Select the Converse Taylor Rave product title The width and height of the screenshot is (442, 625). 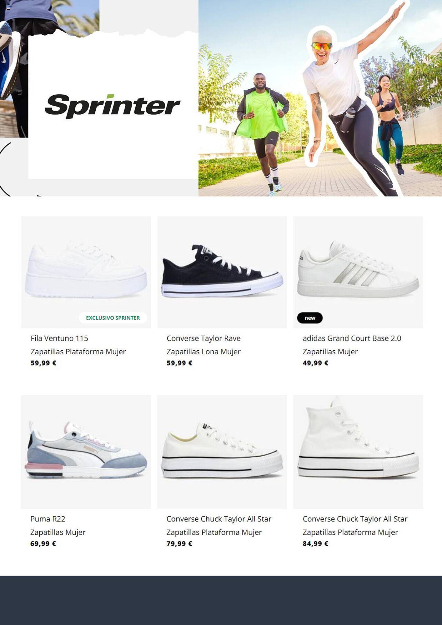203,338
